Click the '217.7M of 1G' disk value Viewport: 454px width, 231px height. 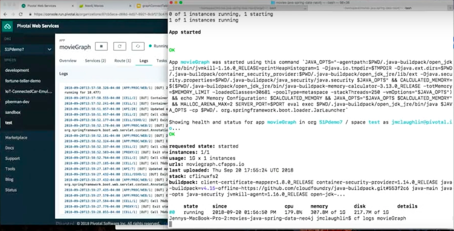(371, 212)
